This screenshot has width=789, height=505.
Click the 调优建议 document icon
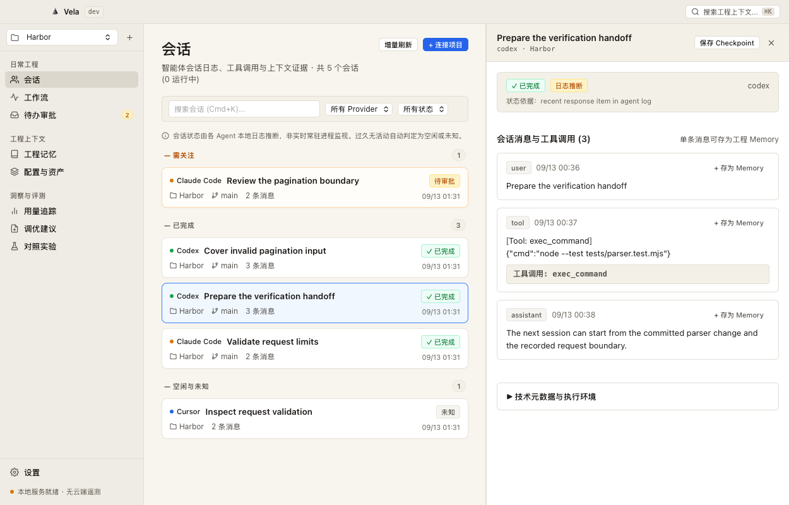(15, 229)
